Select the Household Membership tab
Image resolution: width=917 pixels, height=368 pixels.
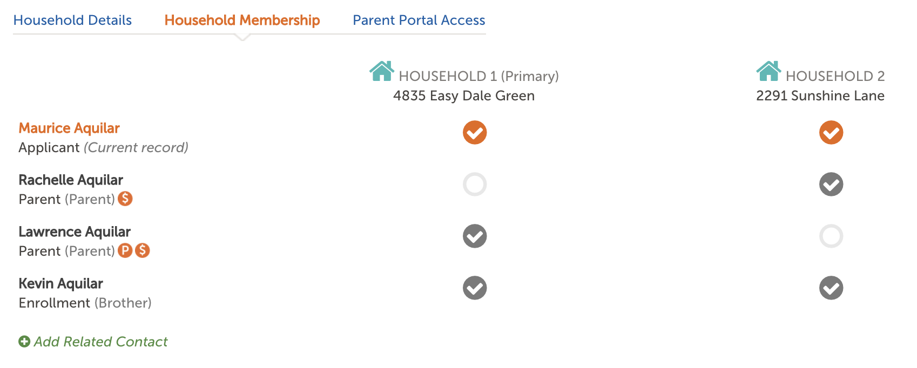242,21
